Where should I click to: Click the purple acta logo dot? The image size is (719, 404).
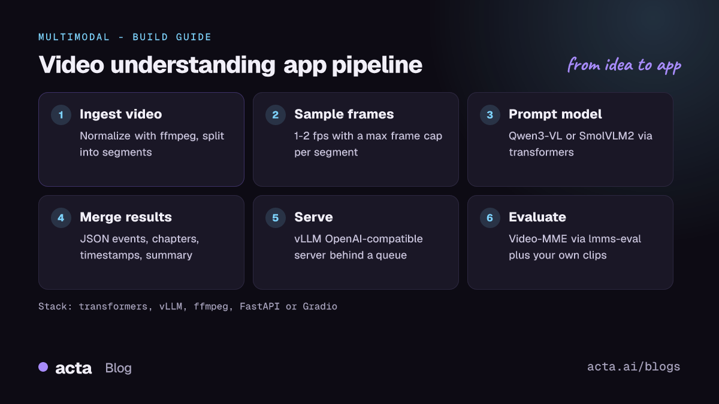pos(43,367)
